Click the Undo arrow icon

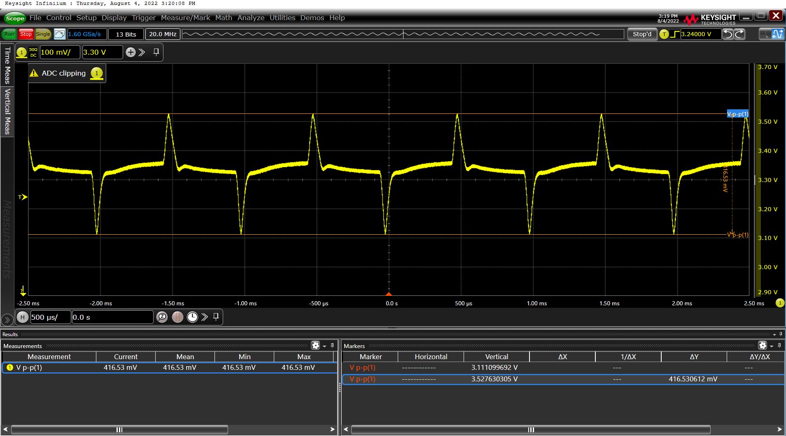click(728, 34)
